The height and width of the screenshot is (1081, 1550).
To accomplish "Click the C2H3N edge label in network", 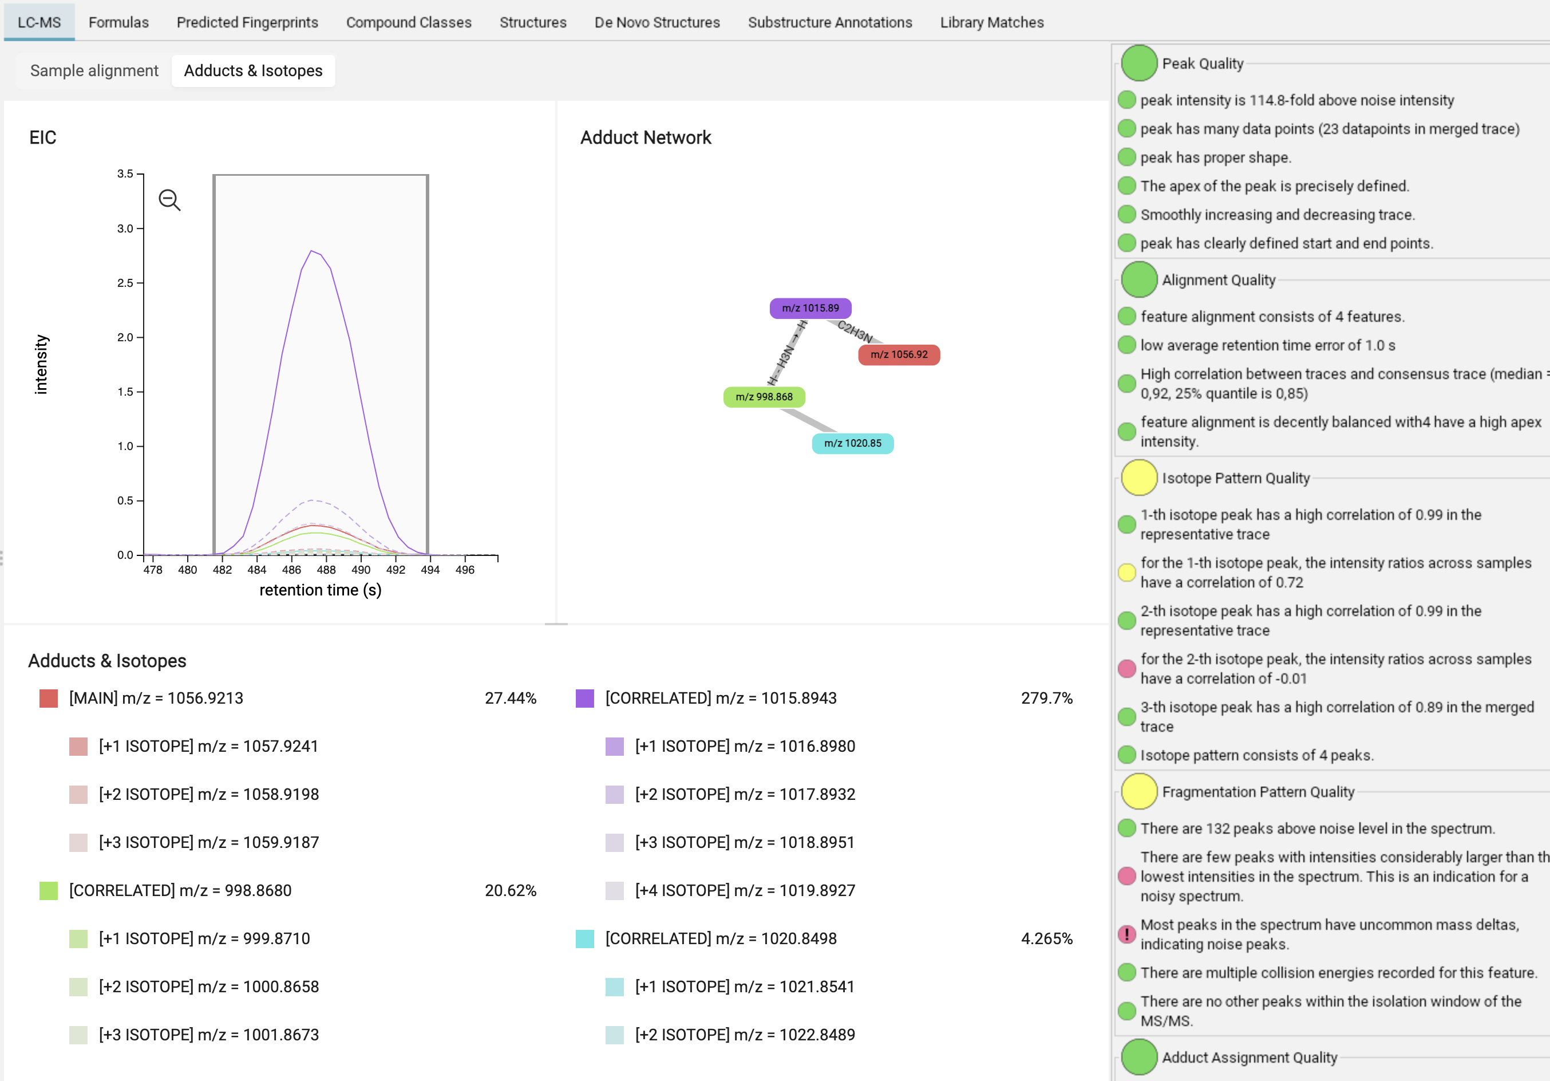I will (855, 332).
